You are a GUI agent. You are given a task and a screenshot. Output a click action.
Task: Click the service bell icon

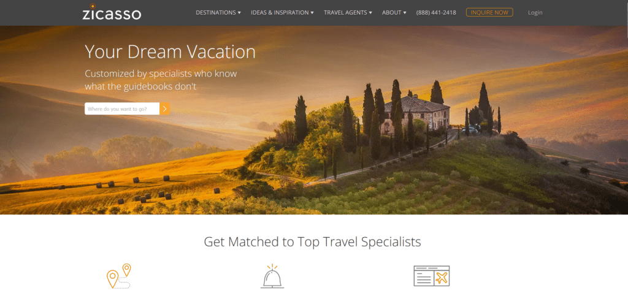pyautogui.click(x=272, y=276)
